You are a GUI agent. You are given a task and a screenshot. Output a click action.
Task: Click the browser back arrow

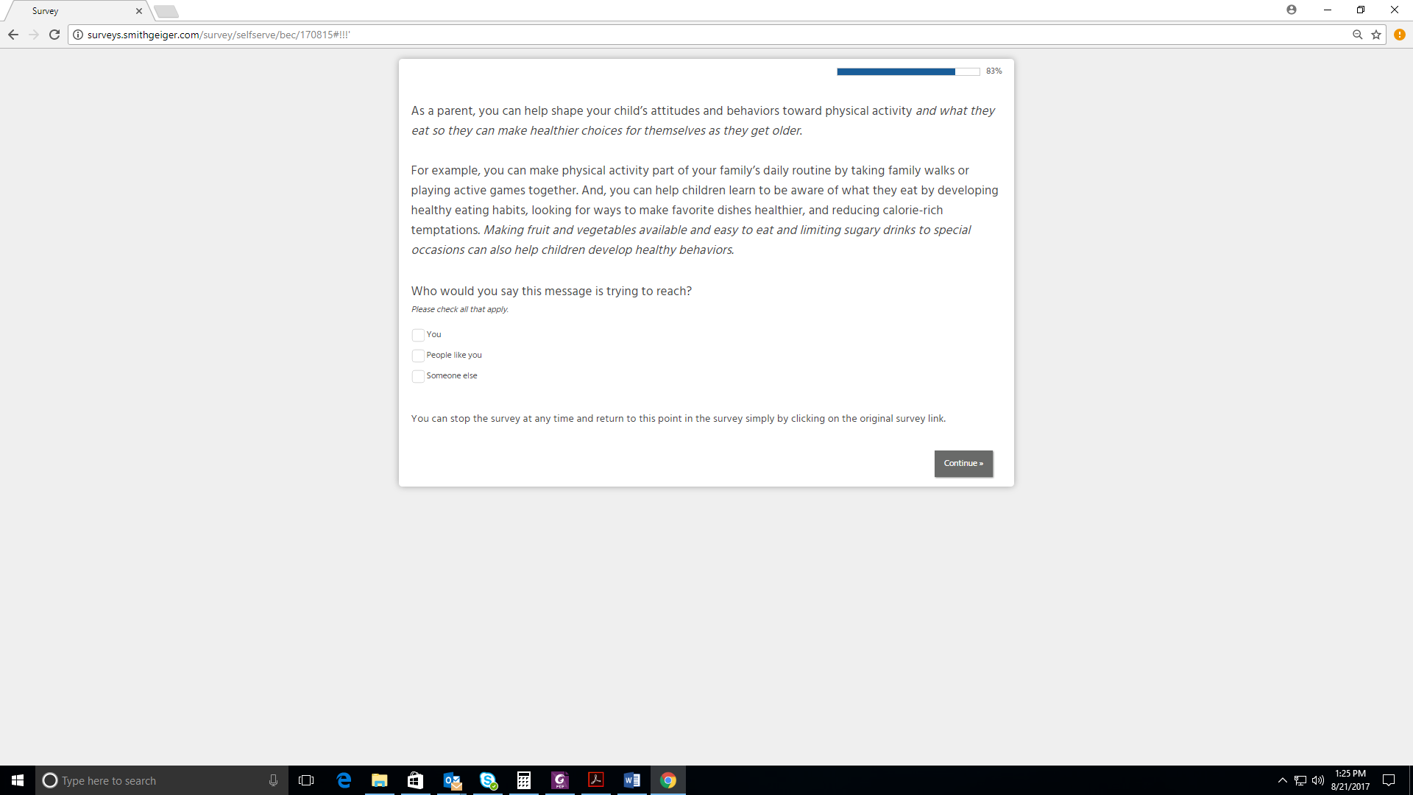point(13,35)
